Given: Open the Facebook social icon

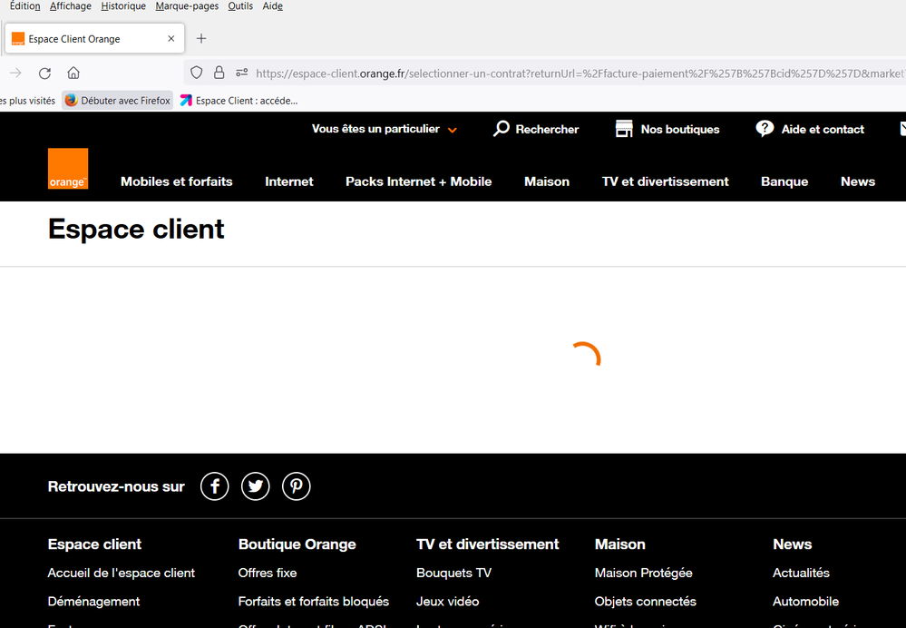Looking at the screenshot, I should coord(215,486).
